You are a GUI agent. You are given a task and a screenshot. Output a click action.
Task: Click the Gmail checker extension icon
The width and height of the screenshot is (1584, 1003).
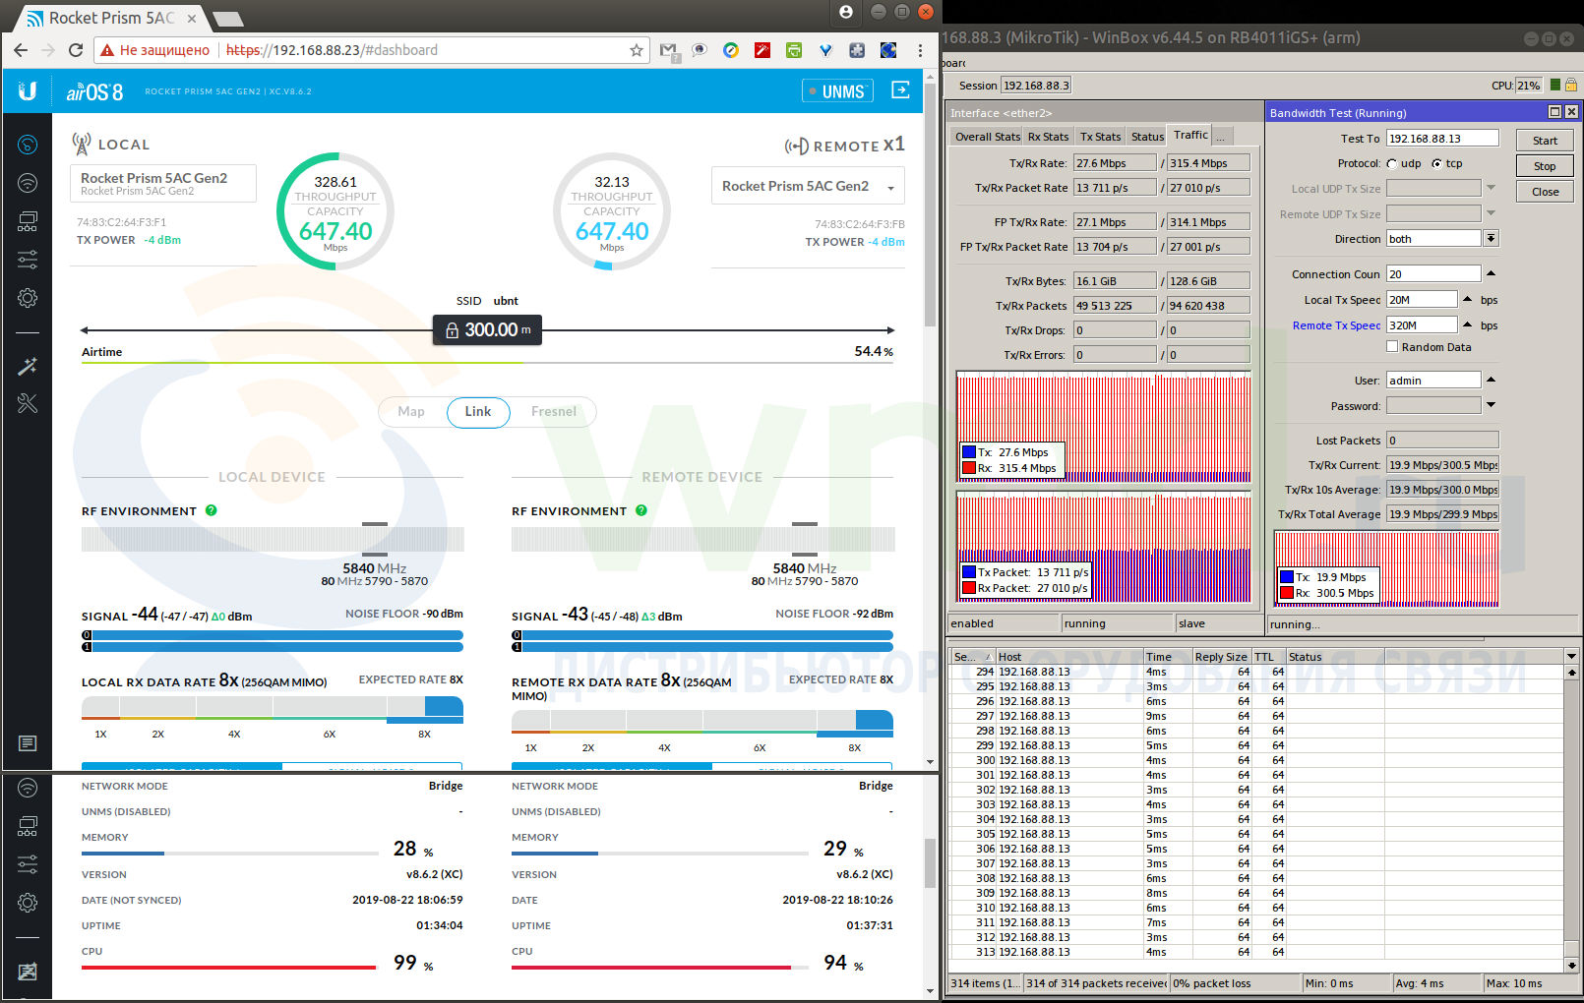pos(669,51)
